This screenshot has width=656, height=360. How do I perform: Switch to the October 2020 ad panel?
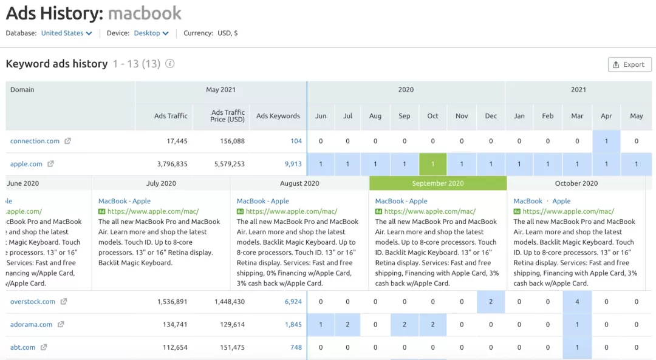tap(576, 183)
